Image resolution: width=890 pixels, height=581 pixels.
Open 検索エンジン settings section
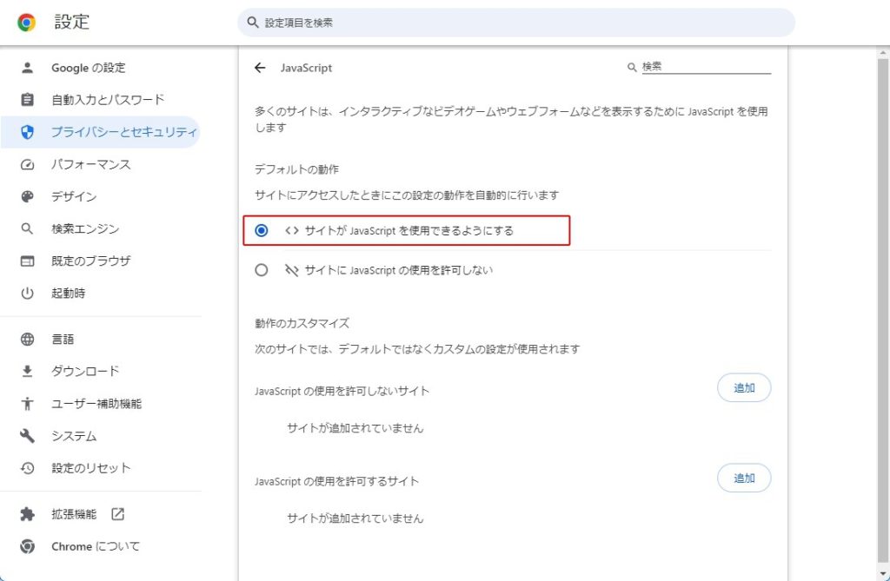[85, 229]
